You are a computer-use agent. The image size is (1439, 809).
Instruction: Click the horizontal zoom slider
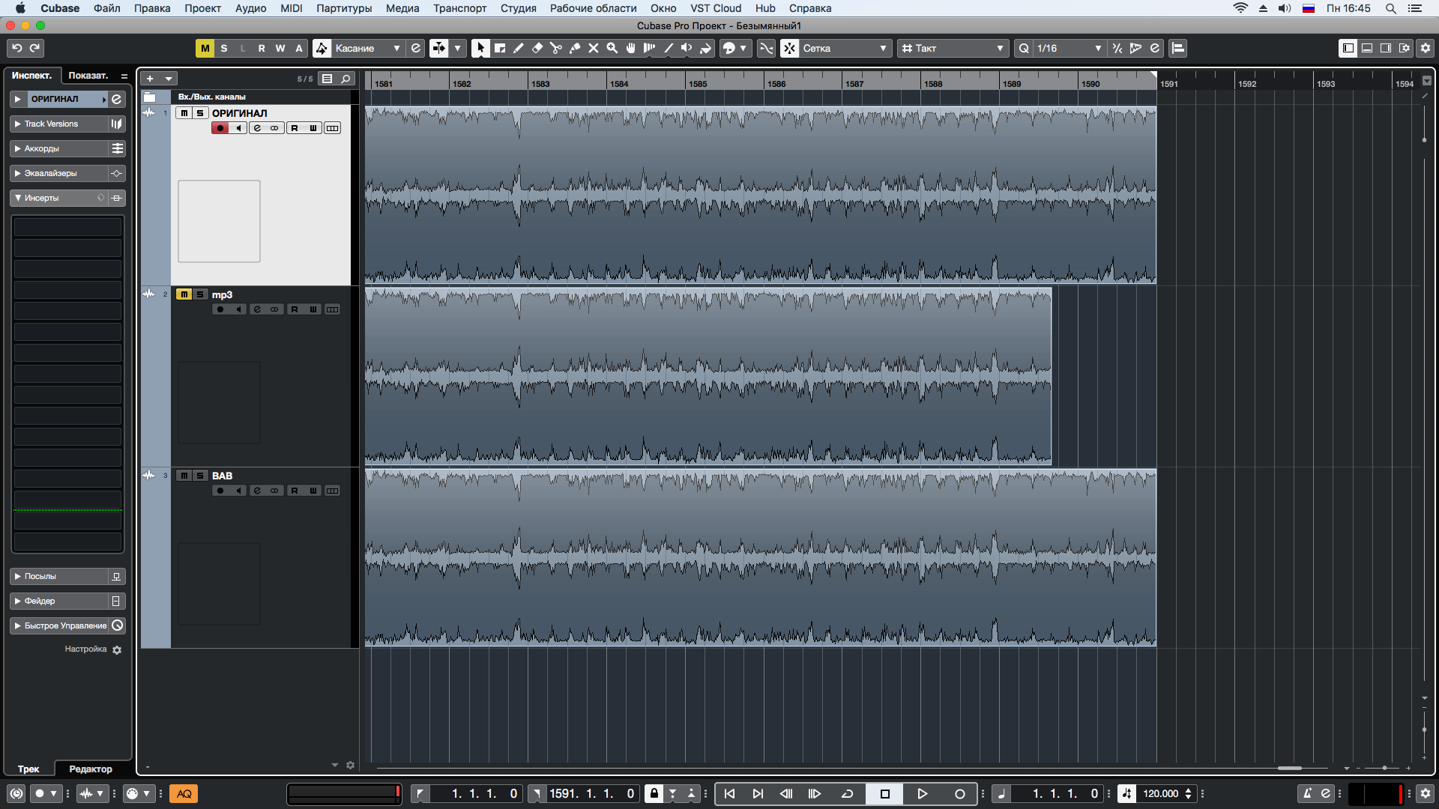point(1384,768)
